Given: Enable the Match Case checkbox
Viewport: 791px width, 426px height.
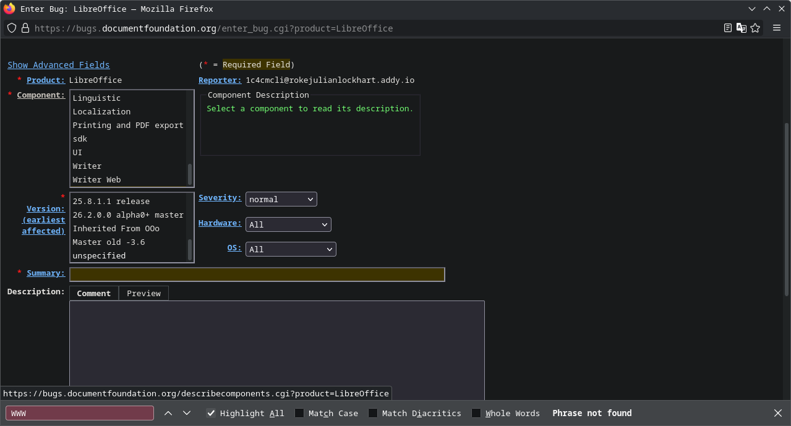Looking at the screenshot, I should tap(299, 413).
